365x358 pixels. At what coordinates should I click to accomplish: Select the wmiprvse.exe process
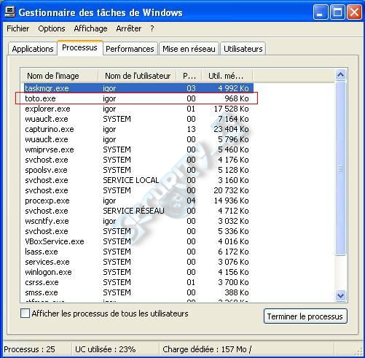coord(138,149)
